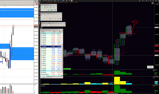
Task: Switch to M5 timeframe
Action: click(46, 25)
